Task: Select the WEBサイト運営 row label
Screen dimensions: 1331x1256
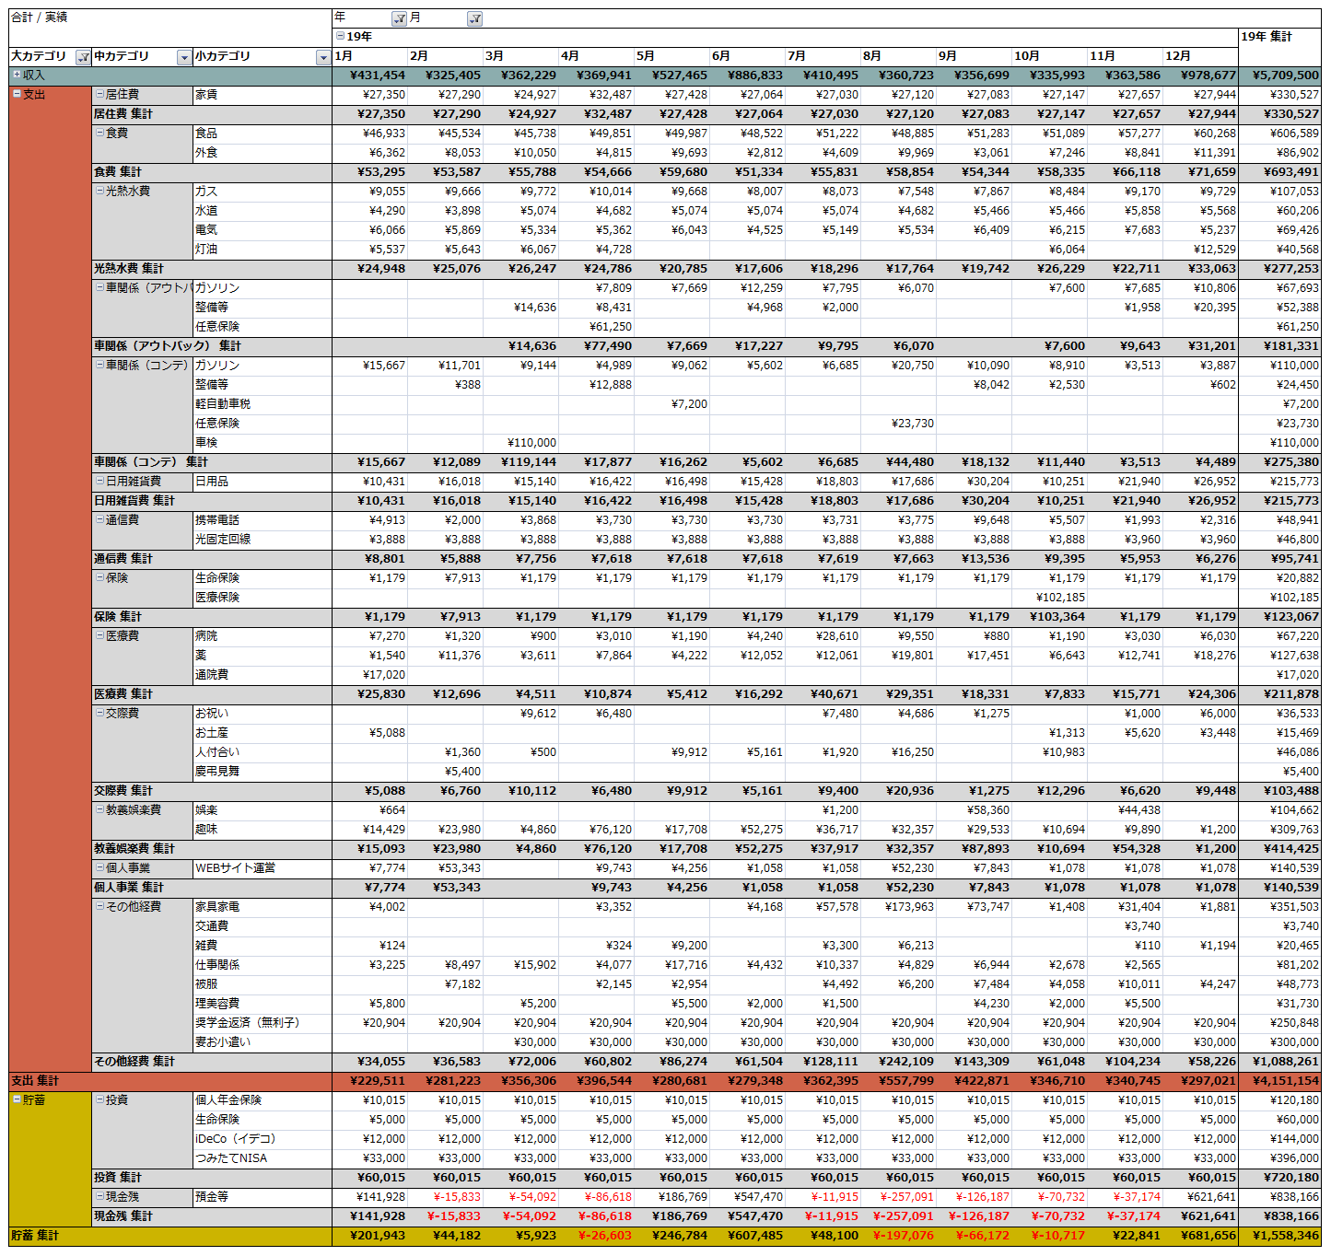Action: coord(263,867)
